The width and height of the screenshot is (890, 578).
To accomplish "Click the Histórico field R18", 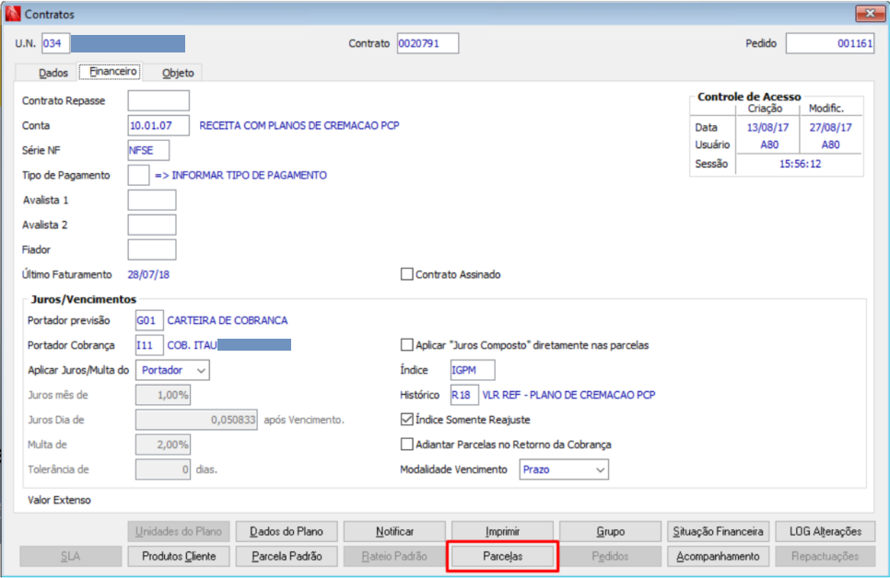I will click(x=464, y=395).
